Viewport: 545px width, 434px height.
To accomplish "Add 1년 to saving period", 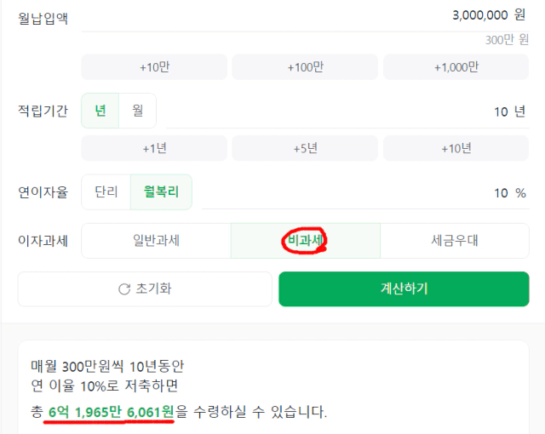I will (x=154, y=148).
